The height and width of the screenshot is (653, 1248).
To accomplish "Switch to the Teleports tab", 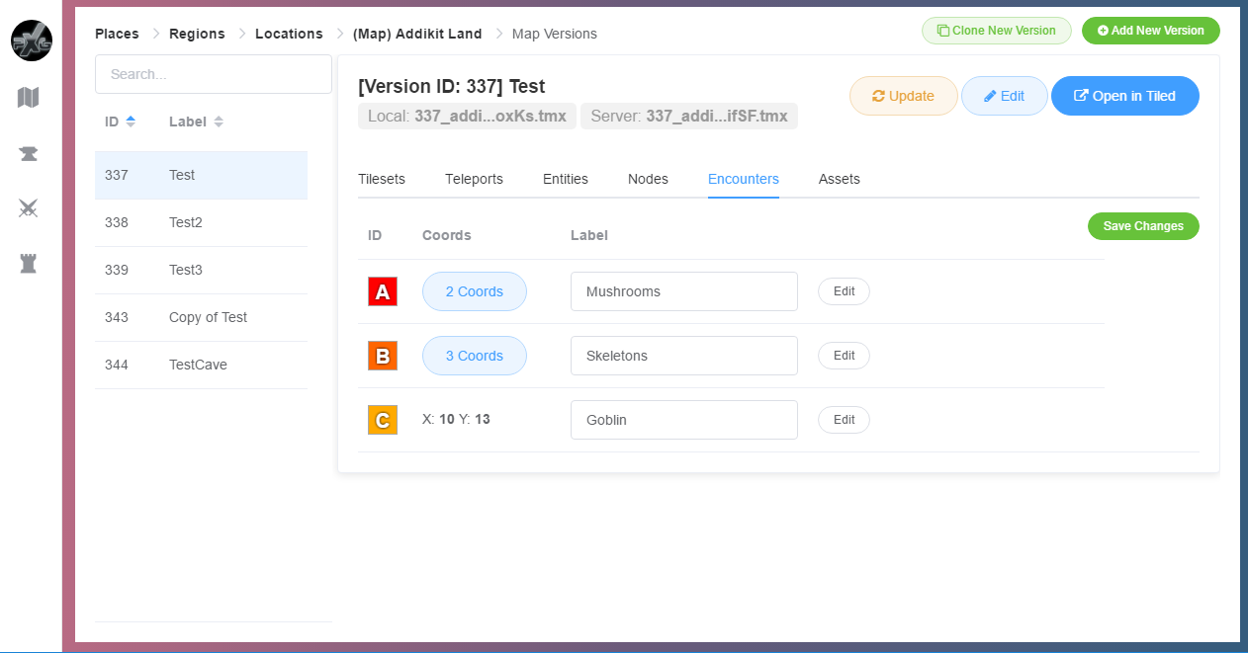I will coord(474,179).
